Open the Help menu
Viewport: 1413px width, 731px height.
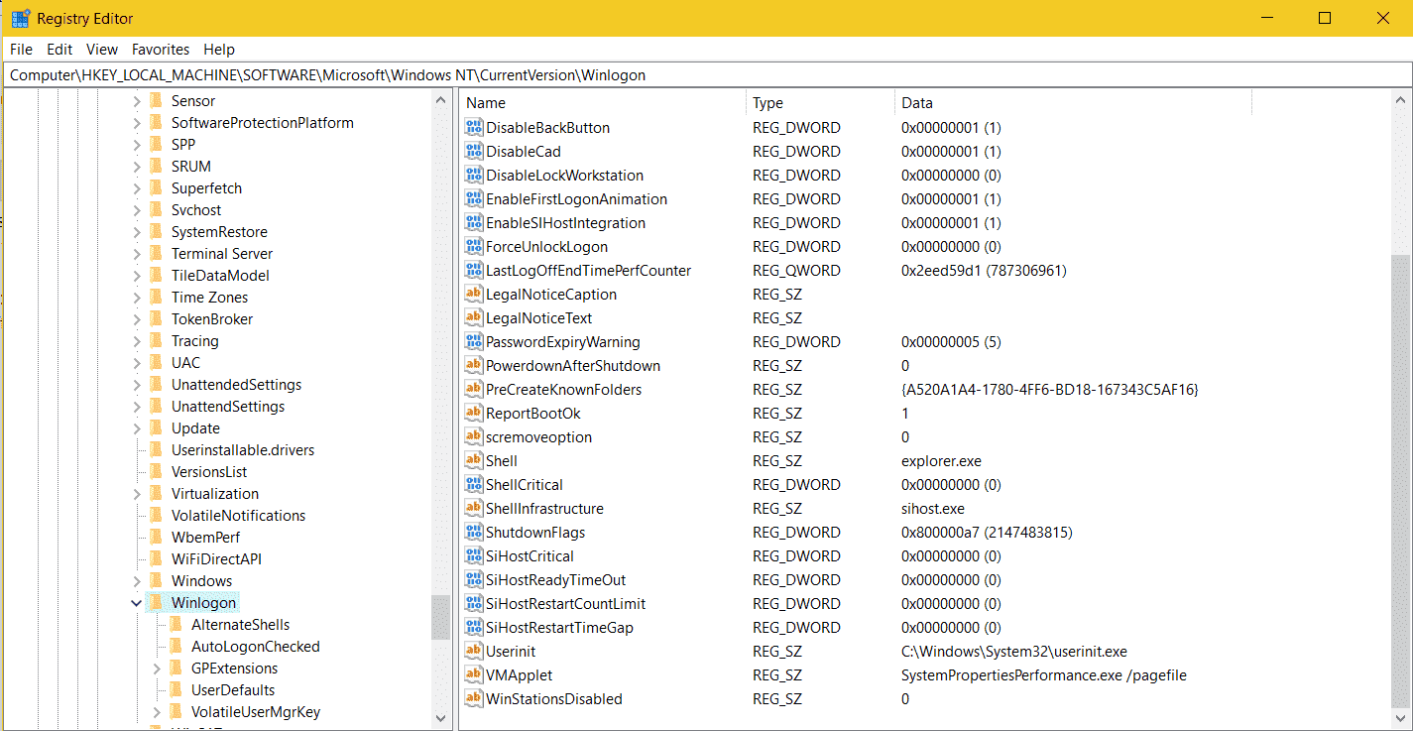[219, 50]
